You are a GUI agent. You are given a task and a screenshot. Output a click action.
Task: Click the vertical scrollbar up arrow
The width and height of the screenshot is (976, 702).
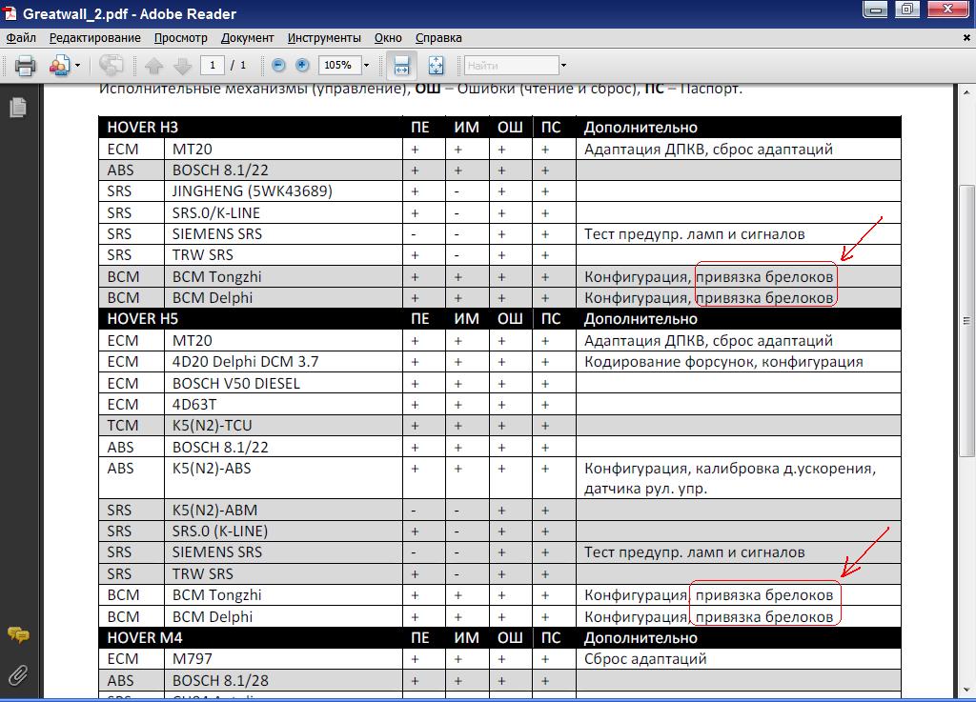(x=966, y=92)
